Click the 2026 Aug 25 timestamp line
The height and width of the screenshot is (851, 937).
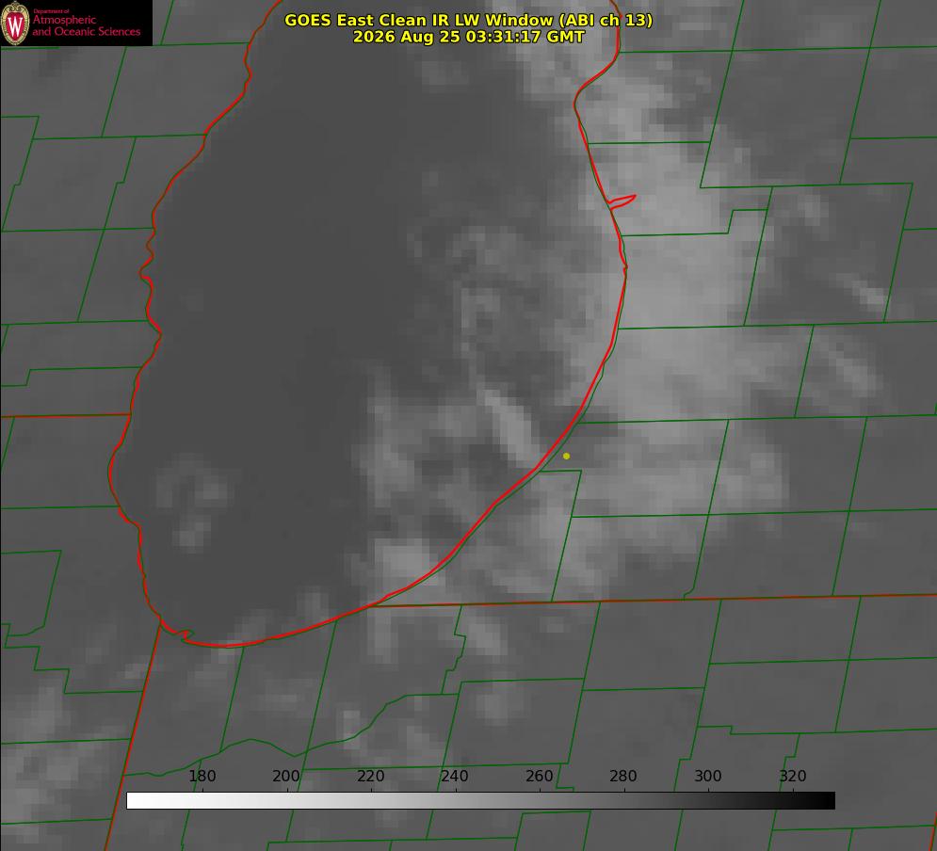(469, 37)
